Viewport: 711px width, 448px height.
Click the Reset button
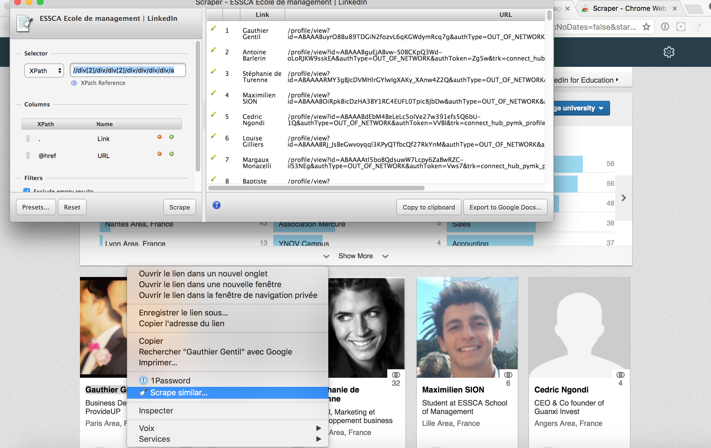tap(72, 207)
